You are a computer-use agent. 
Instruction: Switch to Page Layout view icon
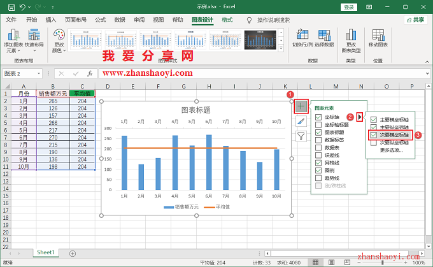coord(331,263)
